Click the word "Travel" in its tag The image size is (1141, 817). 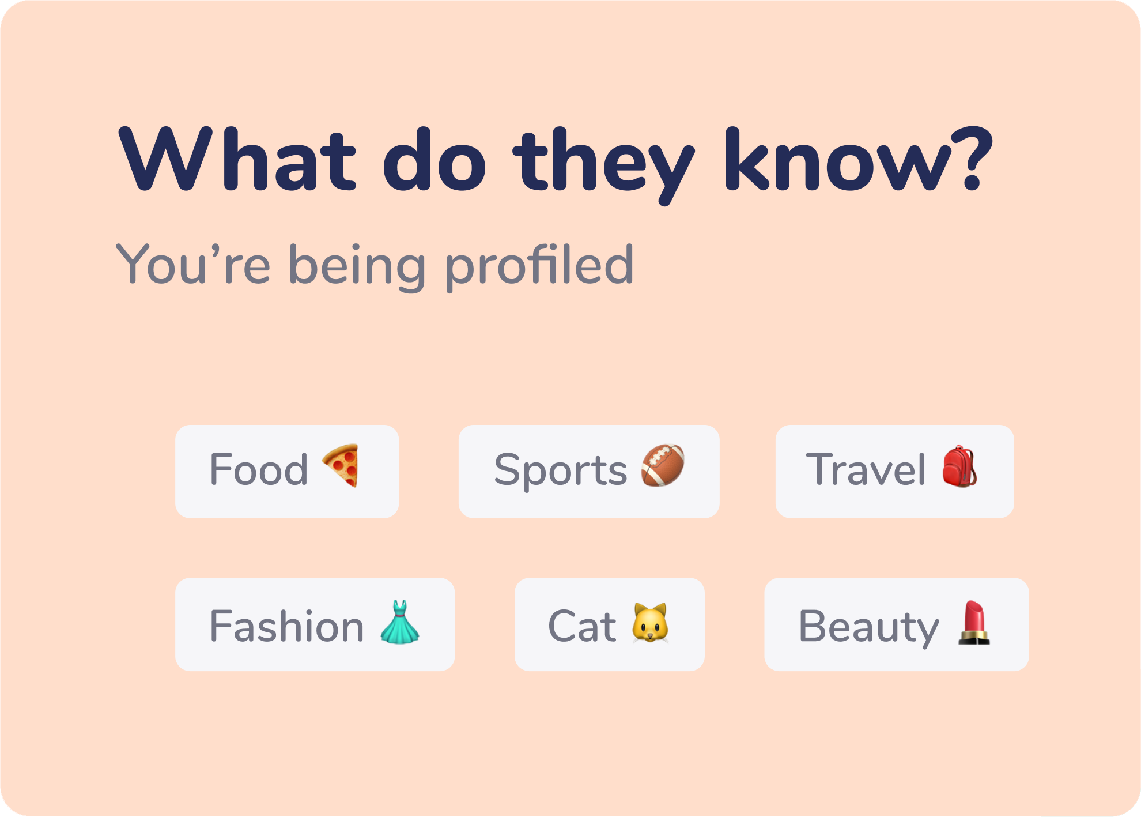(866, 470)
